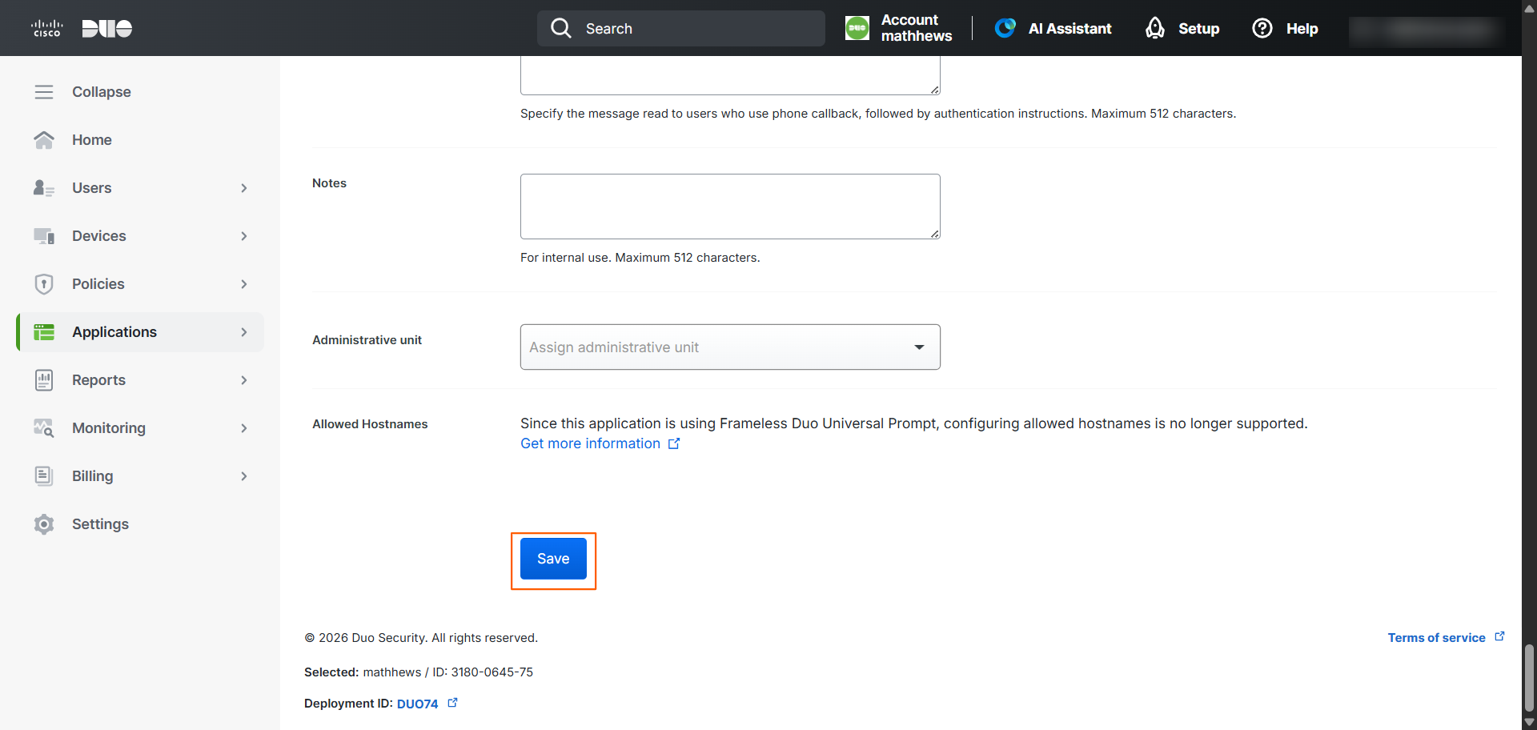Click the green Duo account badge icon
Screen dimensions: 1537x730
coord(857,28)
